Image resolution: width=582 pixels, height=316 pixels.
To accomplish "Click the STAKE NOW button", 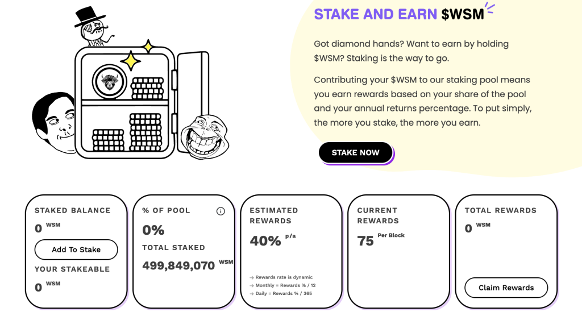I will 356,153.
